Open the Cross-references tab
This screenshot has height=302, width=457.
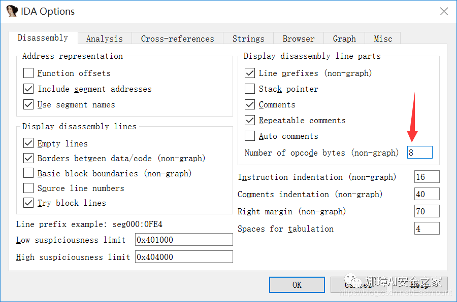pos(178,39)
